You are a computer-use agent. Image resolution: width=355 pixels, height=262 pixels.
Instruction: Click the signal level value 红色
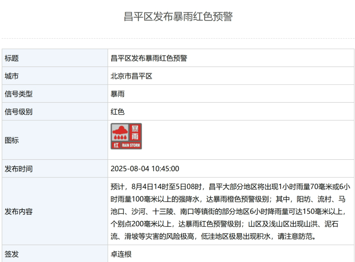[118, 112]
